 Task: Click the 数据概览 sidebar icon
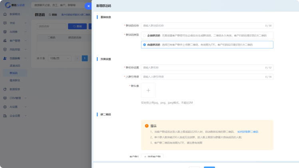(x=5, y=14)
